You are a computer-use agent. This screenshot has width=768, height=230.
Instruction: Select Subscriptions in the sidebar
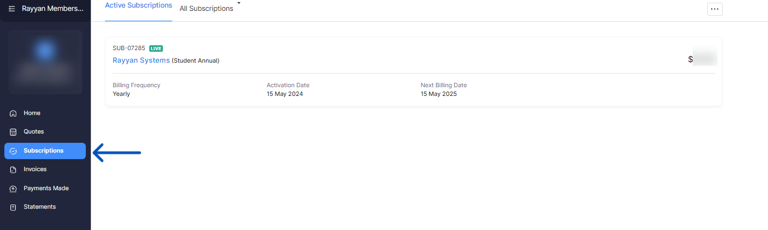pos(45,151)
